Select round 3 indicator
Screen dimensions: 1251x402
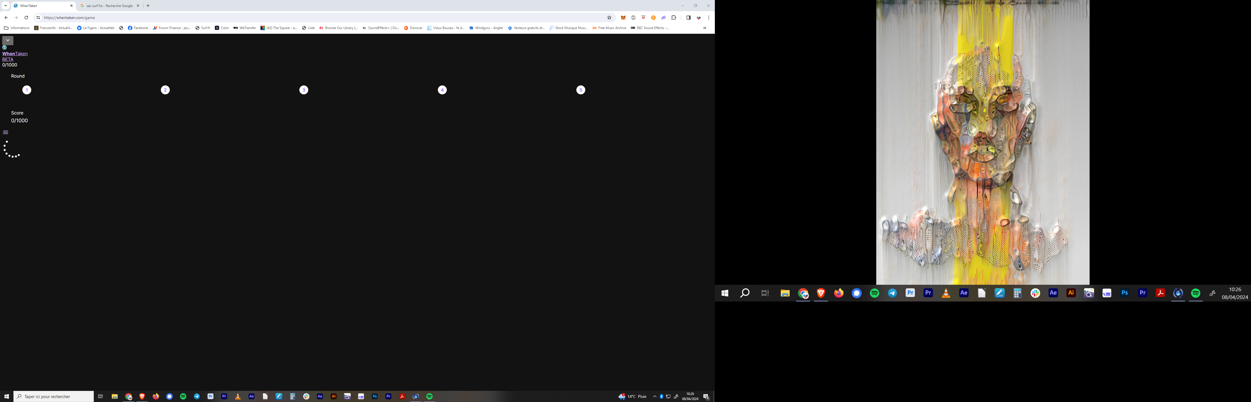pos(304,90)
